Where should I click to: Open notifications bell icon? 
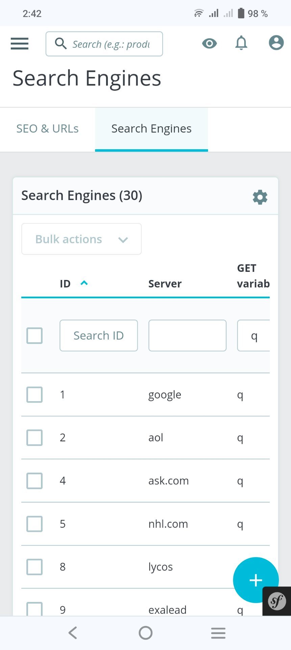[241, 43]
